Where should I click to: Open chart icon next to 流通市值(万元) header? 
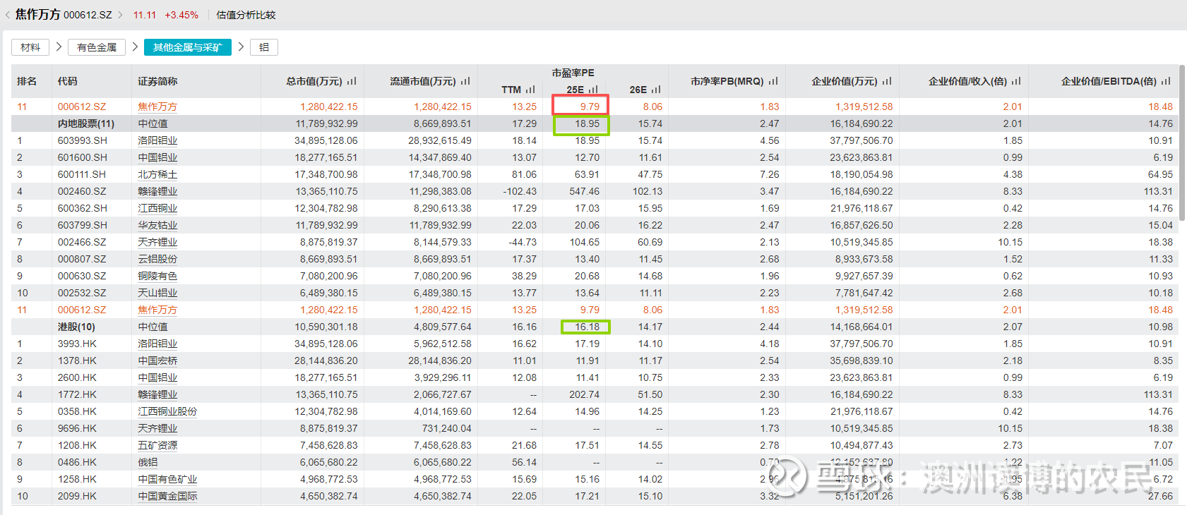465,81
